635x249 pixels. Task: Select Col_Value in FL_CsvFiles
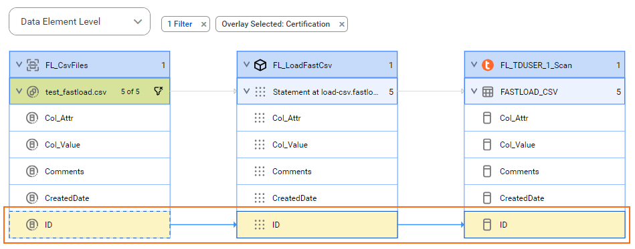[x=90, y=145]
